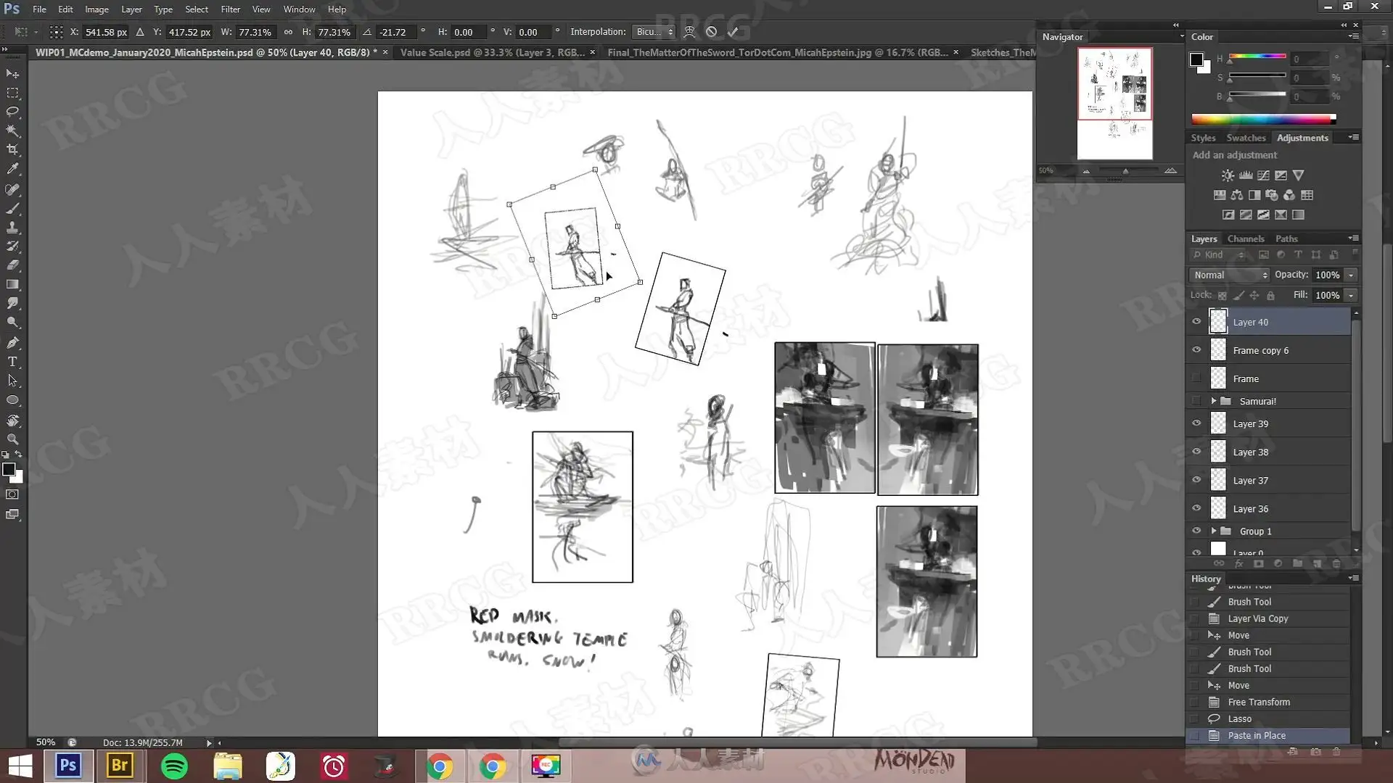This screenshot has height=783, width=1393.
Task: Select the Eyedropper tool
Action: [x=12, y=169]
